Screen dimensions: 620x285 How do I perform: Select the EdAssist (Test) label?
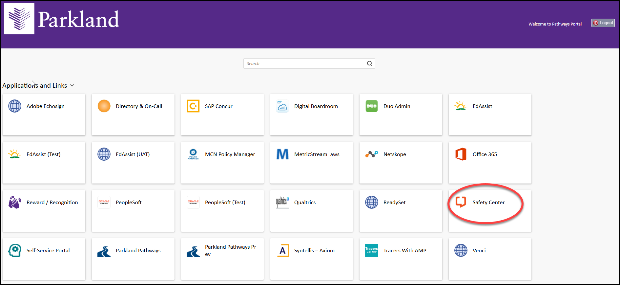tap(44, 154)
